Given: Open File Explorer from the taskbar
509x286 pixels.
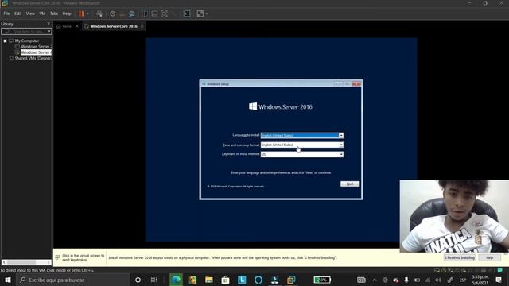Looking at the screenshot, I should (208, 280).
